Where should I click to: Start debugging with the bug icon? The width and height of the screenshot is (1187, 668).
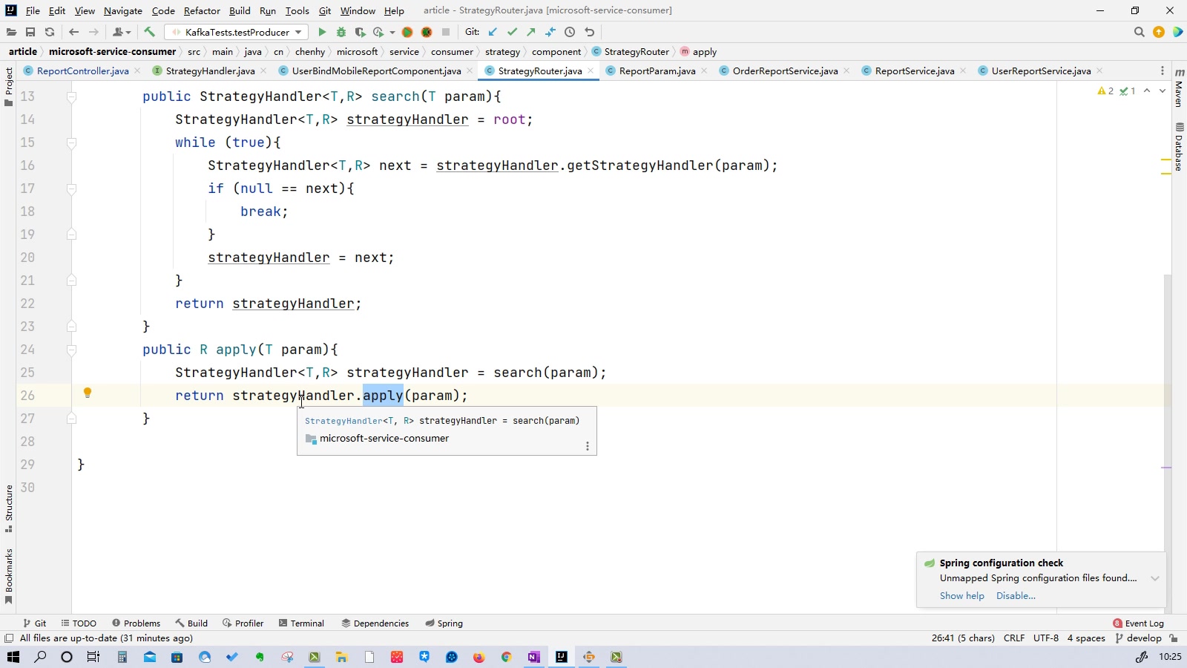click(341, 32)
